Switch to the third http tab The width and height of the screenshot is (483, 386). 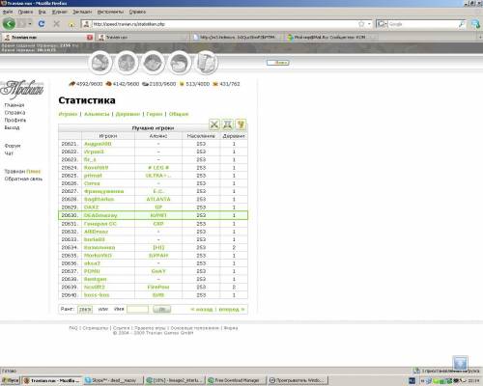tap(237, 38)
